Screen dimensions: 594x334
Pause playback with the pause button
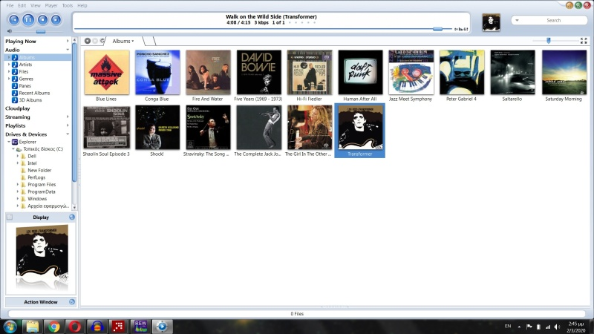pyautogui.click(x=28, y=19)
